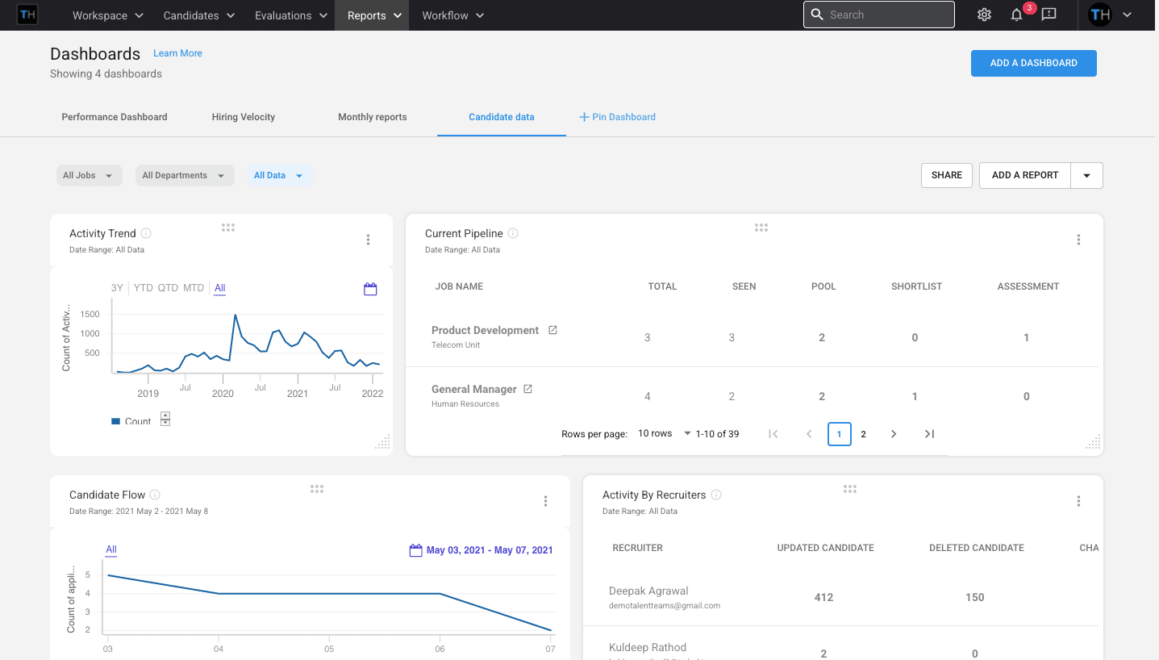Viewport: 1159px width, 660px height.
Task: Click the Learn More link beside Dashboards
Action: 177,53
